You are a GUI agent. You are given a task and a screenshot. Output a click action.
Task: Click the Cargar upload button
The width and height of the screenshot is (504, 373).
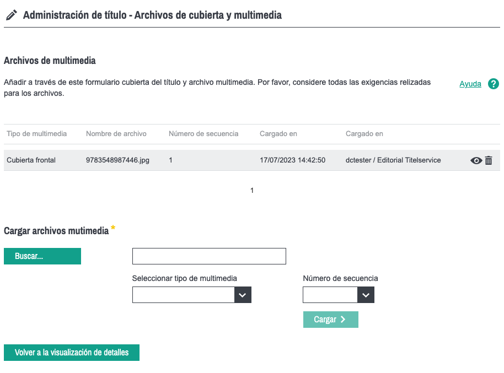coord(330,320)
